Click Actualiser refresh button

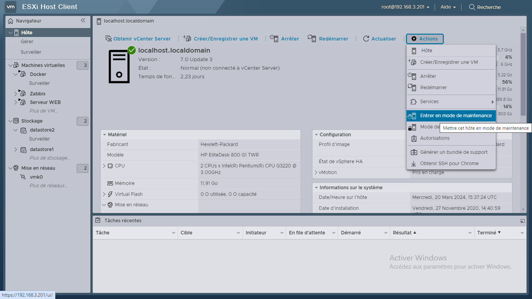380,39
